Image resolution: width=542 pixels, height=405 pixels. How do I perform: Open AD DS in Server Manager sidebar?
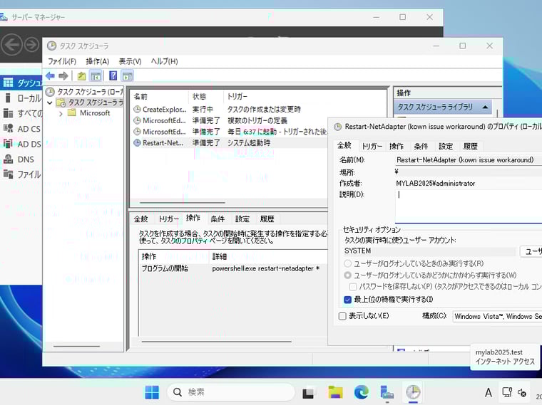pyautogui.click(x=22, y=144)
